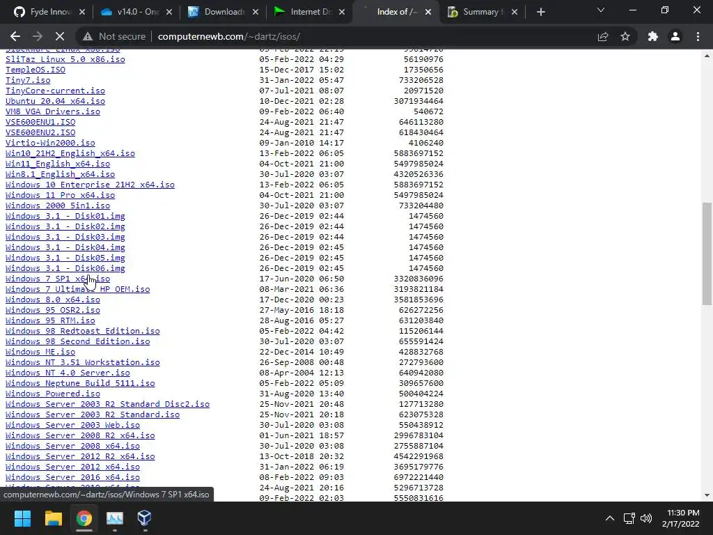Download Win11_English_x64.iso

point(58,164)
